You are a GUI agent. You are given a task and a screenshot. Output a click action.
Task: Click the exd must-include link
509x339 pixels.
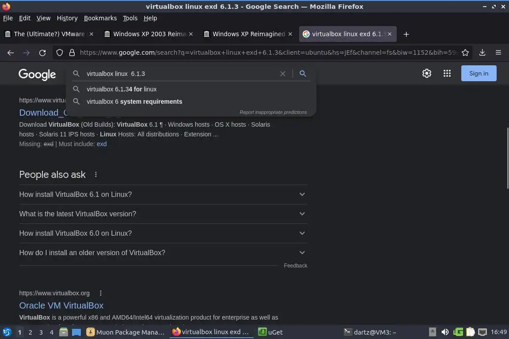click(102, 144)
